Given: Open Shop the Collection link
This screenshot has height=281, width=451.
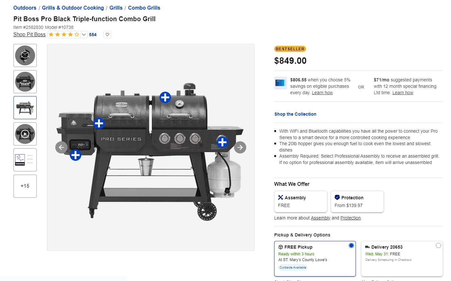Looking at the screenshot, I should coord(295,114).
